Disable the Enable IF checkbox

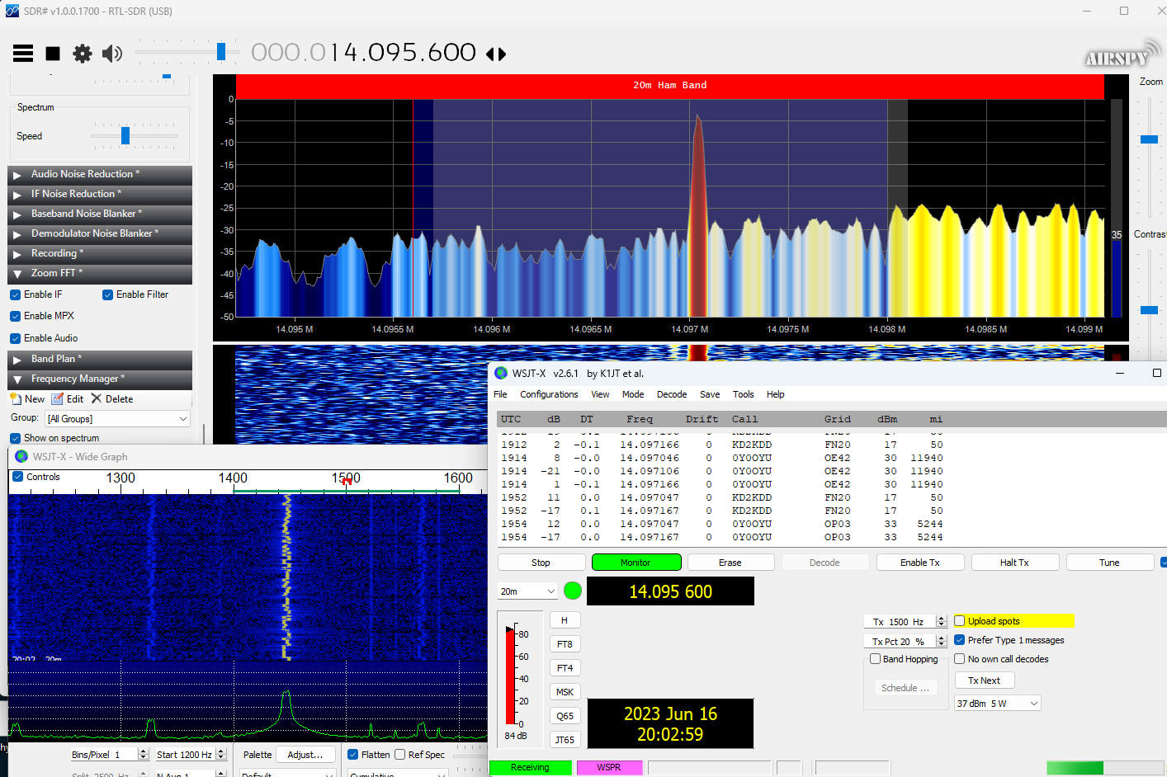coord(16,294)
